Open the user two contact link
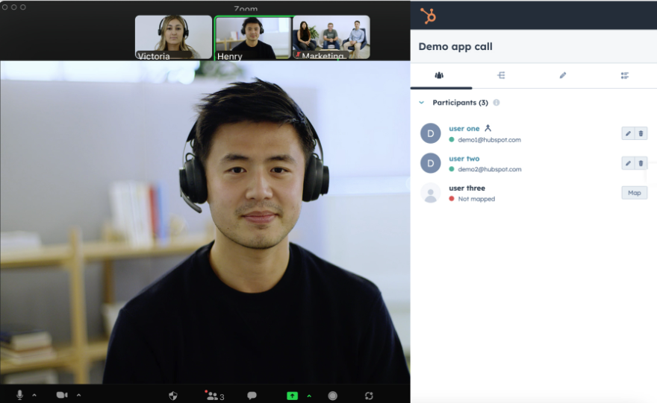 [x=464, y=159]
